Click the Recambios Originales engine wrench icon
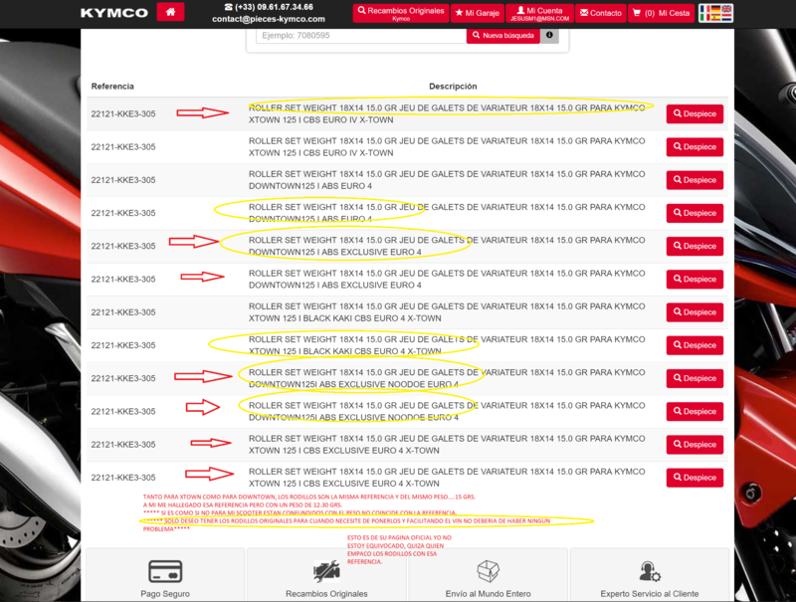 pyautogui.click(x=326, y=571)
